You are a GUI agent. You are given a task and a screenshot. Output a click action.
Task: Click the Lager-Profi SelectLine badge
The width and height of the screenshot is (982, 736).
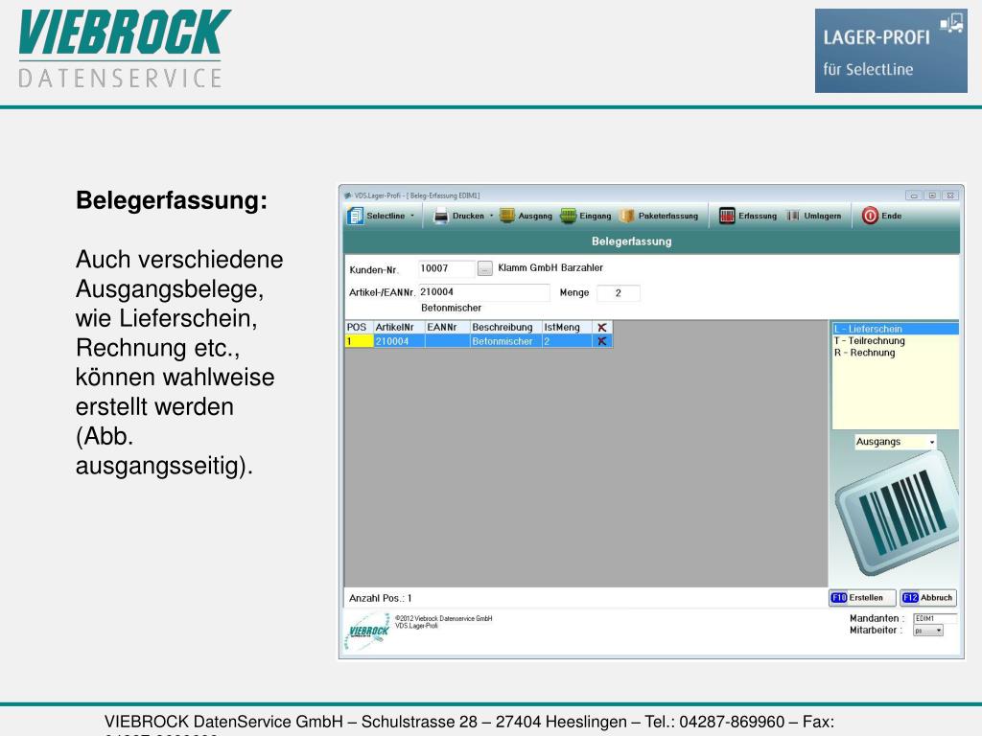click(x=891, y=51)
